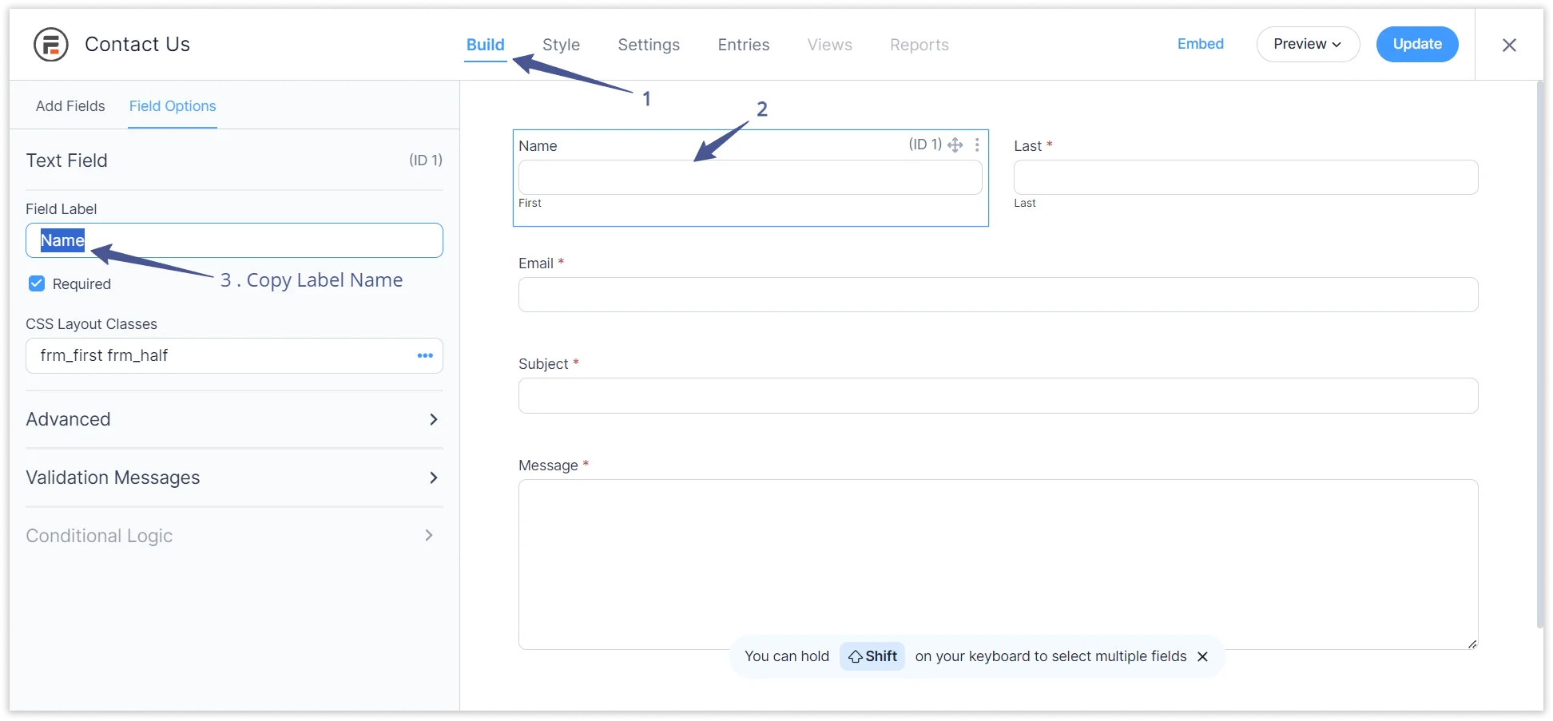Uncheck the Required checkbox
The image size is (1553, 721).
(37, 283)
